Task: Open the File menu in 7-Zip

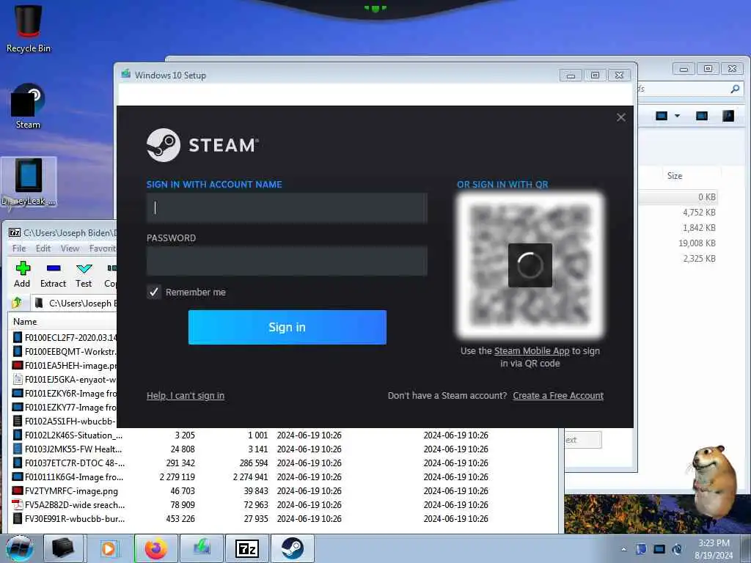Action: [19, 248]
